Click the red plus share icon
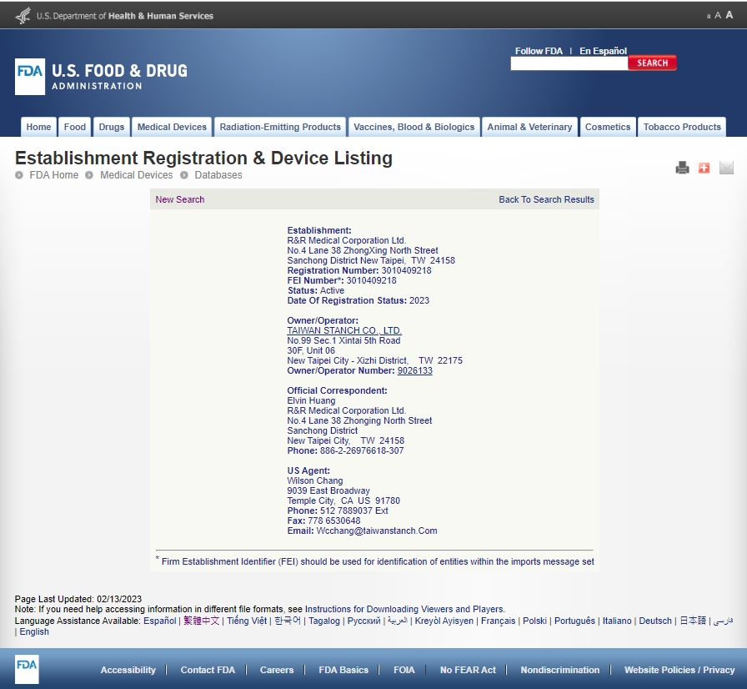 tap(704, 168)
